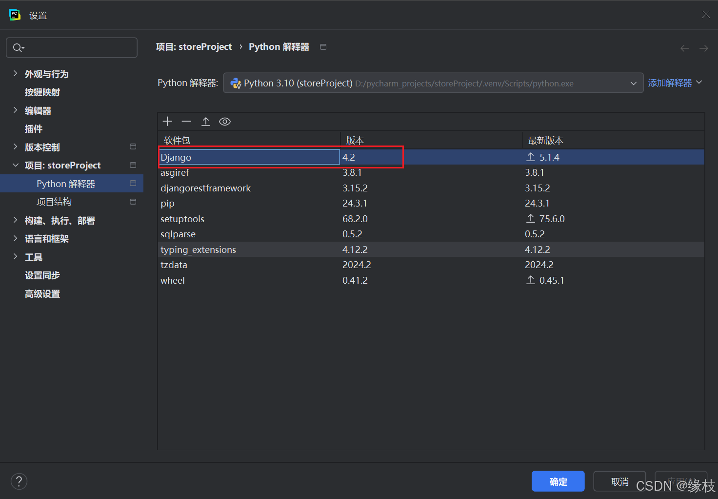Click the search magnifier in the settings search

(18, 47)
